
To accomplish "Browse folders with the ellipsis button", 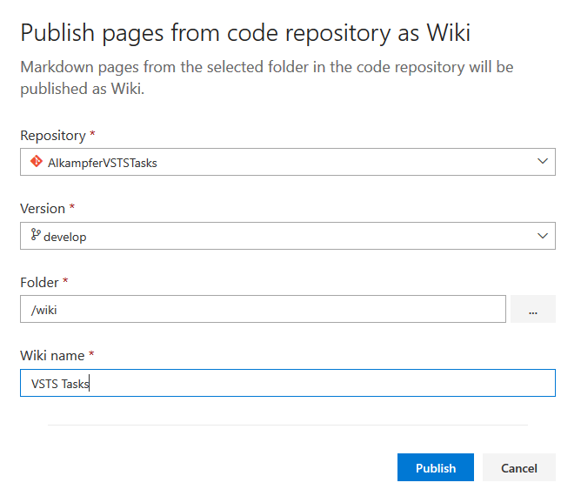I will tap(533, 309).
